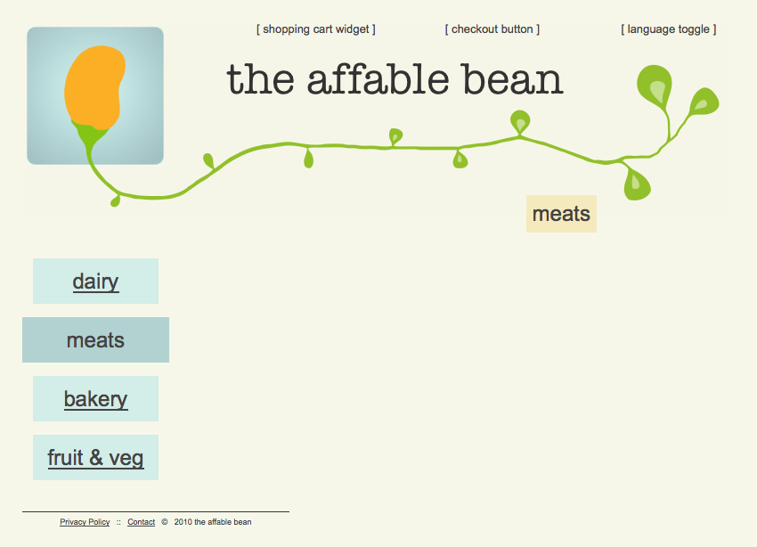Go to the bakery category

point(95,399)
